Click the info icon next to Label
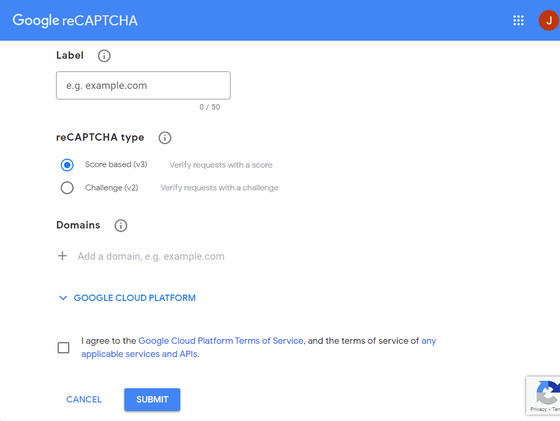Viewport: 560px width, 421px height. click(x=104, y=56)
